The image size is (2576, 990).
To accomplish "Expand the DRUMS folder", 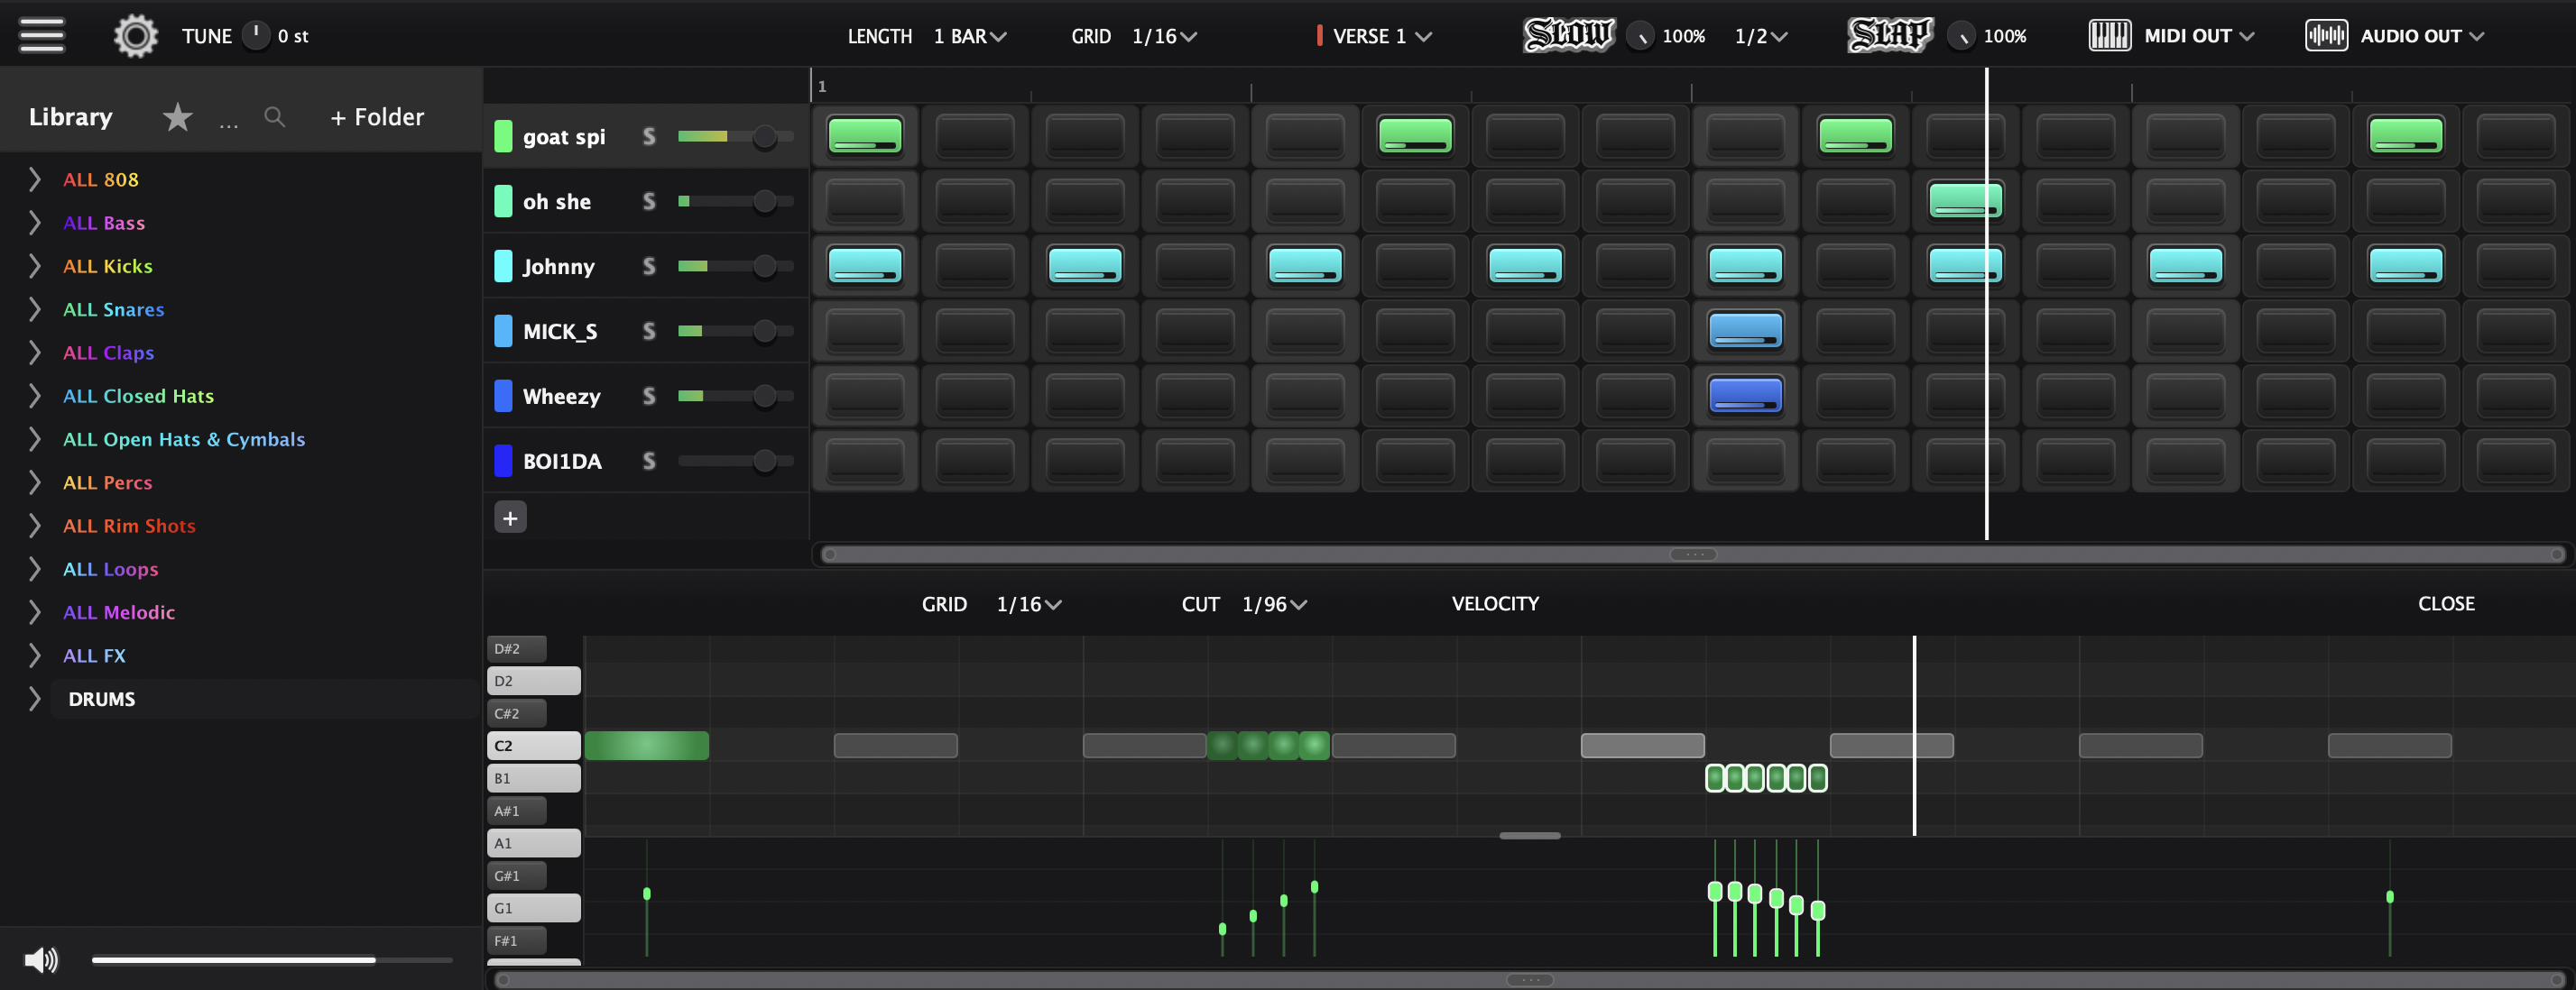I will coord(35,698).
